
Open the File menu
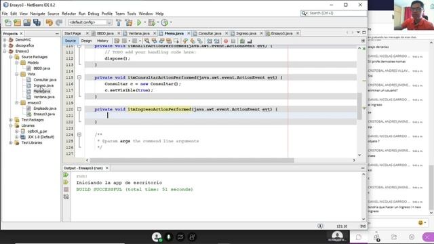coord(5,14)
